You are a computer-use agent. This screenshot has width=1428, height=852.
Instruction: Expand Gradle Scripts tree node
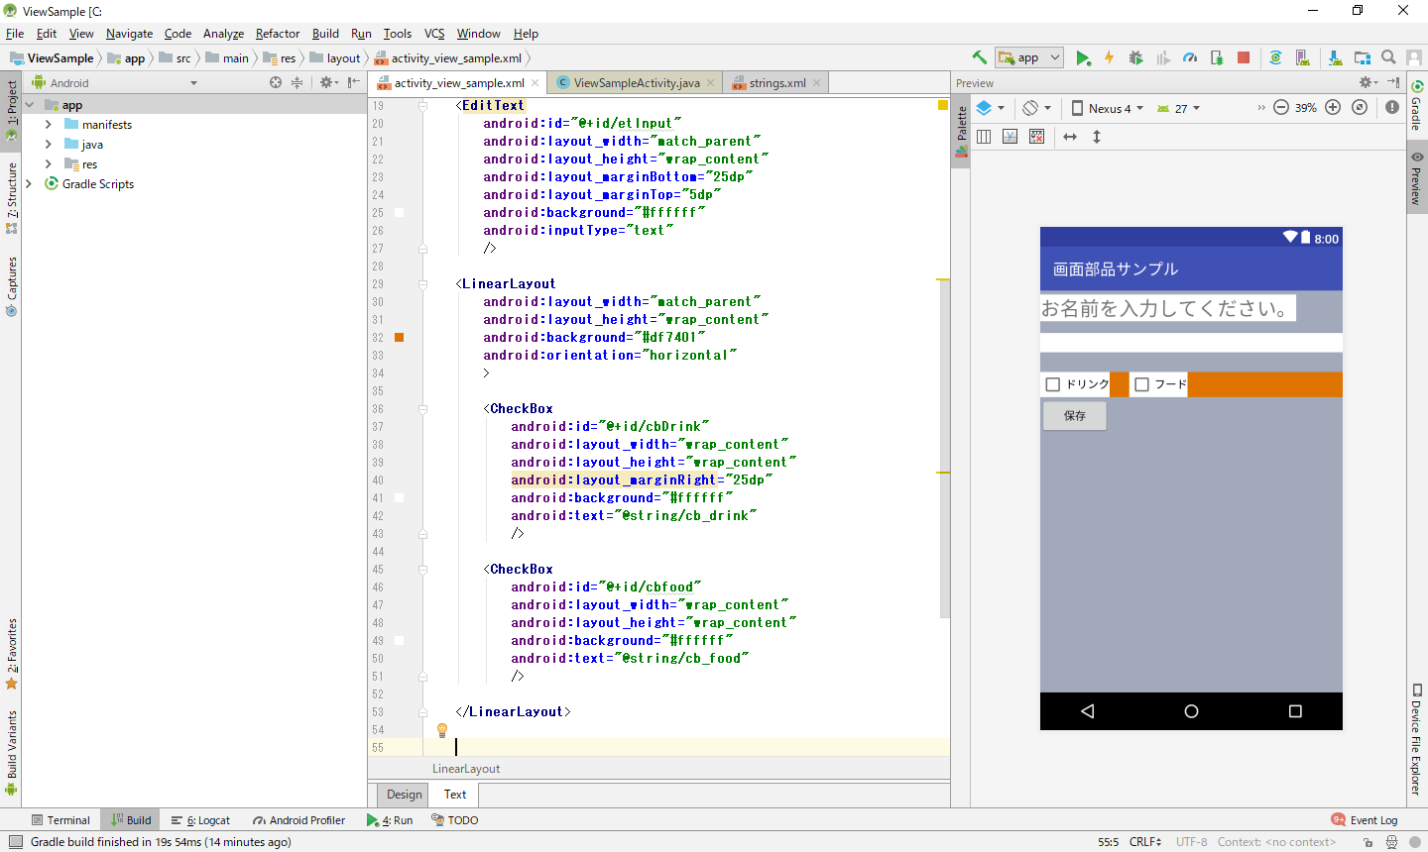tap(29, 184)
